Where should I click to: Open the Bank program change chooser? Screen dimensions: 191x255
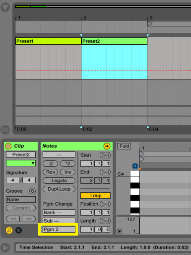(59, 212)
